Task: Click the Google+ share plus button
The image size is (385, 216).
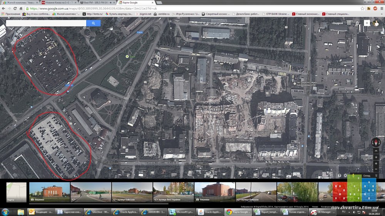Action: [x=367, y=23]
